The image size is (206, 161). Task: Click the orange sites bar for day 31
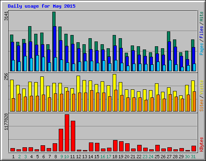pyautogui.click(x=194, y=101)
